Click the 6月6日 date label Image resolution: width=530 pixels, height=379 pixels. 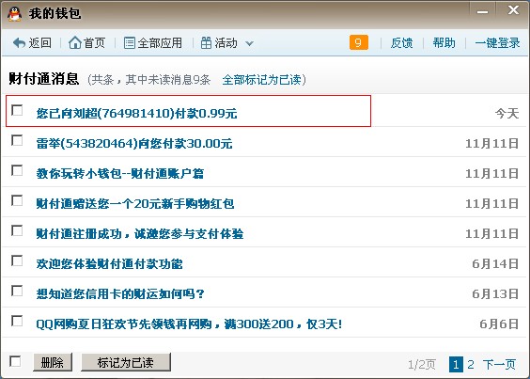point(499,324)
